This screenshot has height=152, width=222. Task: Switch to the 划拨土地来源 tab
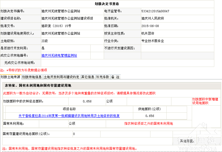point(10,77)
